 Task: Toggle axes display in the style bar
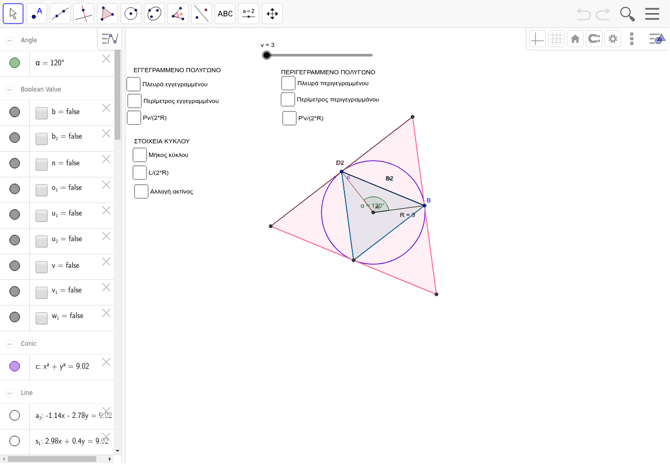(538, 39)
